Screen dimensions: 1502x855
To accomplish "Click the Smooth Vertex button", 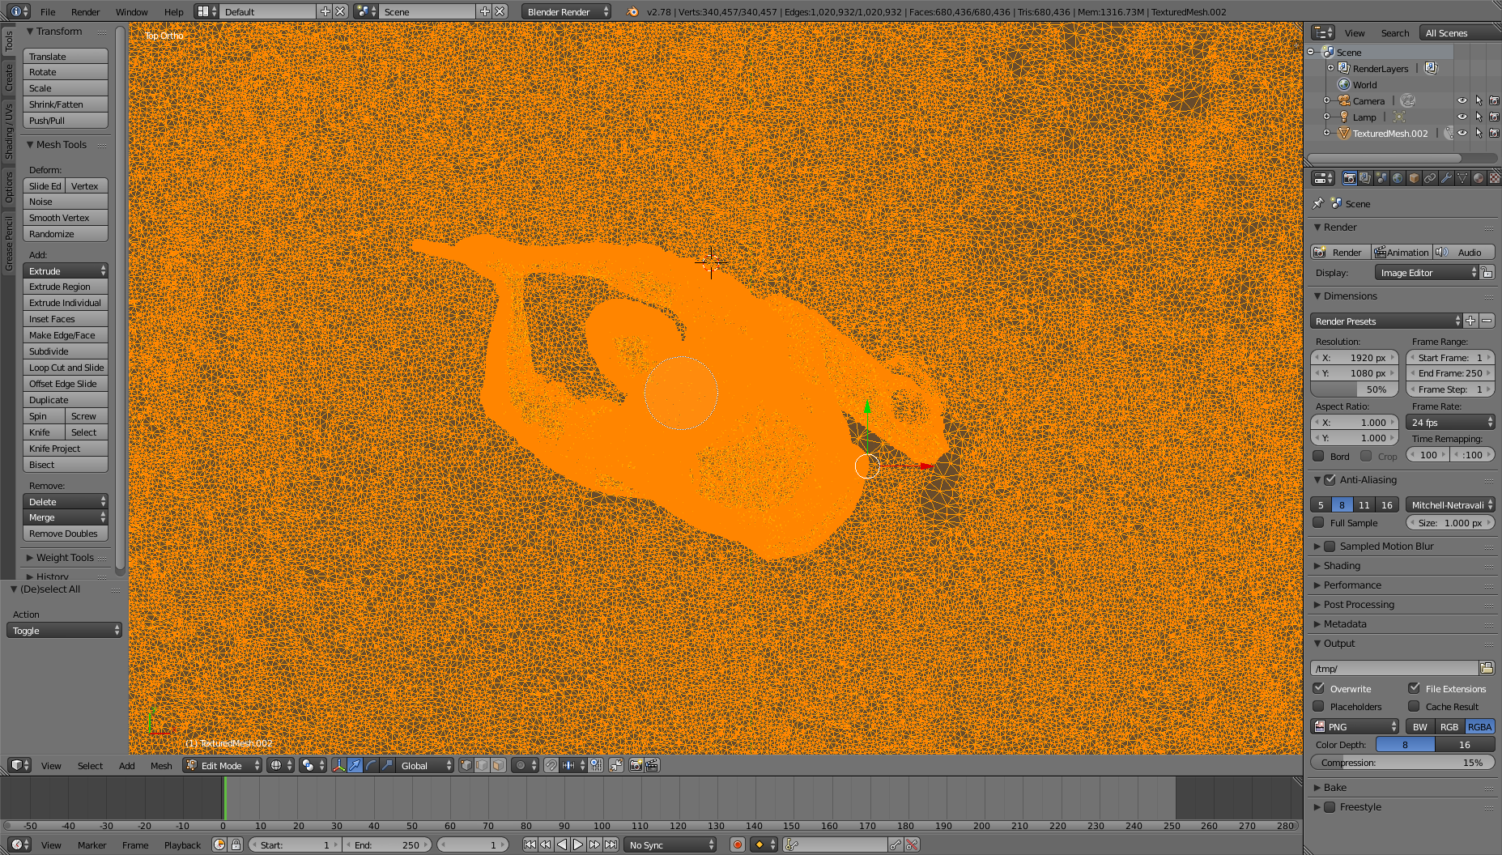I will point(66,217).
